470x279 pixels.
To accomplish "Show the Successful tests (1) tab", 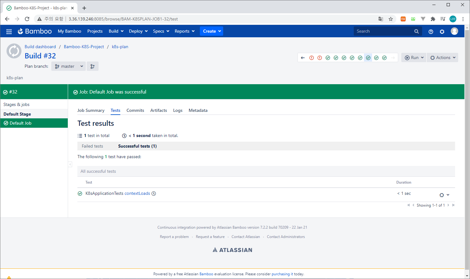I will (137, 146).
